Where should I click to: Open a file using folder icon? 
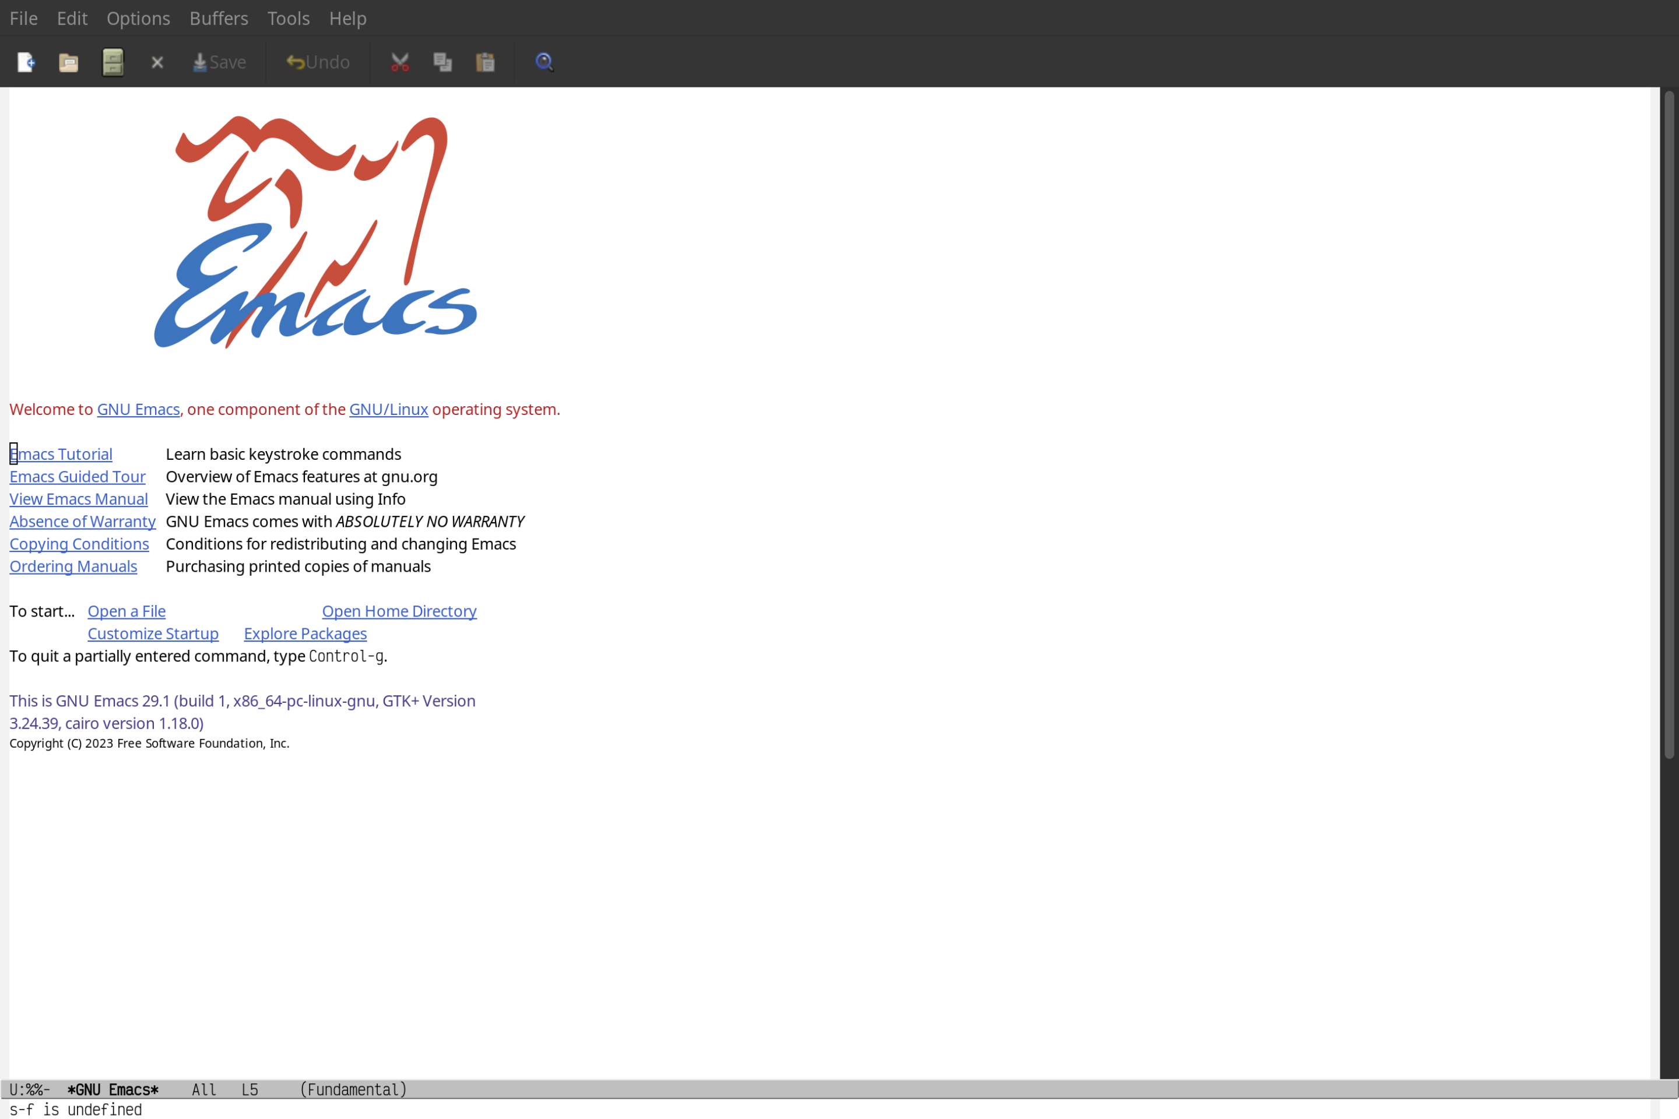[x=69, y=61]
